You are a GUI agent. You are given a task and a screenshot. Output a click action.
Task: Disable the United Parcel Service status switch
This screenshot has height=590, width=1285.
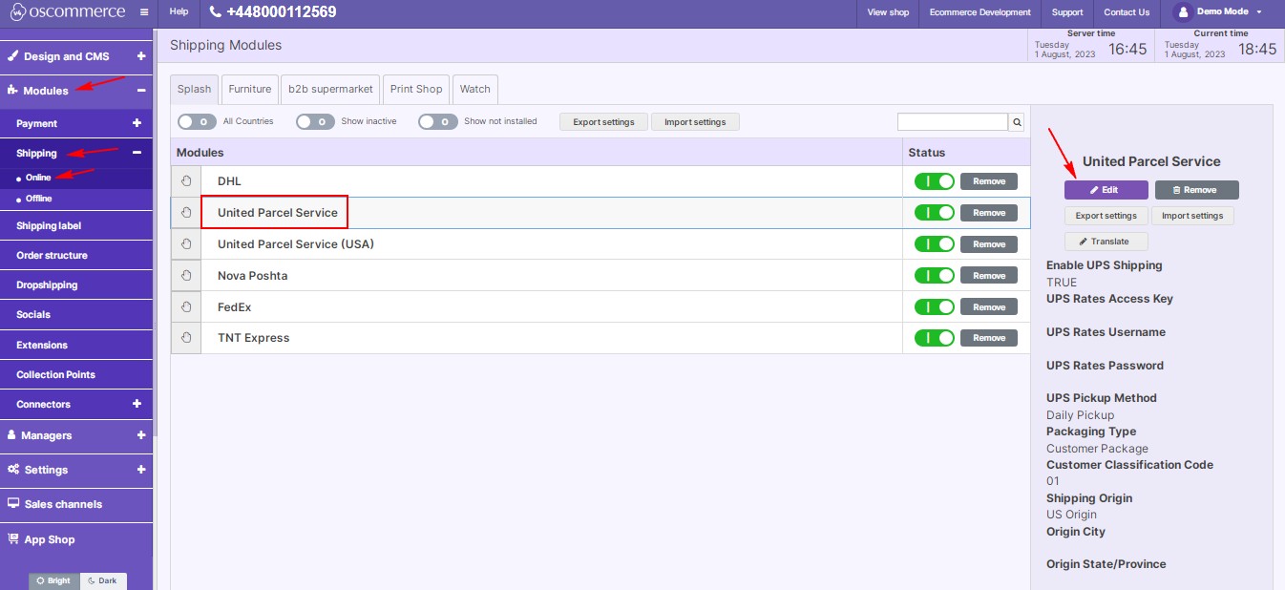point(935,212)
